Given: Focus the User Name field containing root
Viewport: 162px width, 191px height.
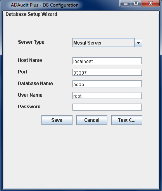Looking at the screenshot, I should (x=107, y=95).
